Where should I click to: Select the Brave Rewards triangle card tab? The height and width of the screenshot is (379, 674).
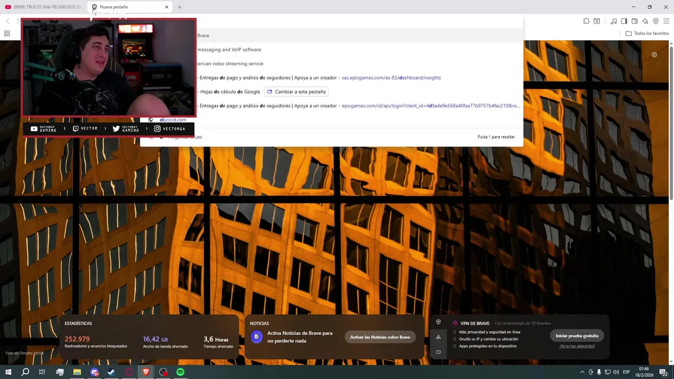tap(438, 337)
